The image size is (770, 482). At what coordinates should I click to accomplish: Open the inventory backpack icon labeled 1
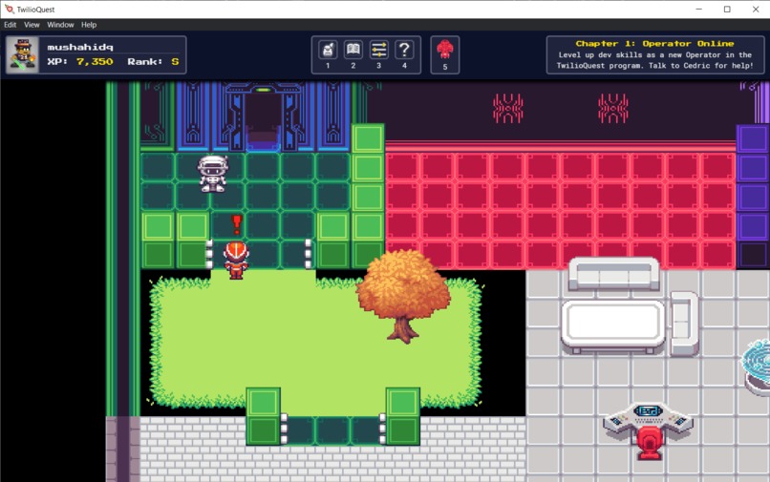point(328,50)
